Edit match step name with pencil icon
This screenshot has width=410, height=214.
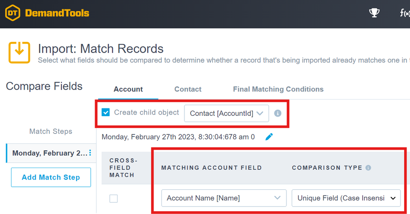(269, 137)
